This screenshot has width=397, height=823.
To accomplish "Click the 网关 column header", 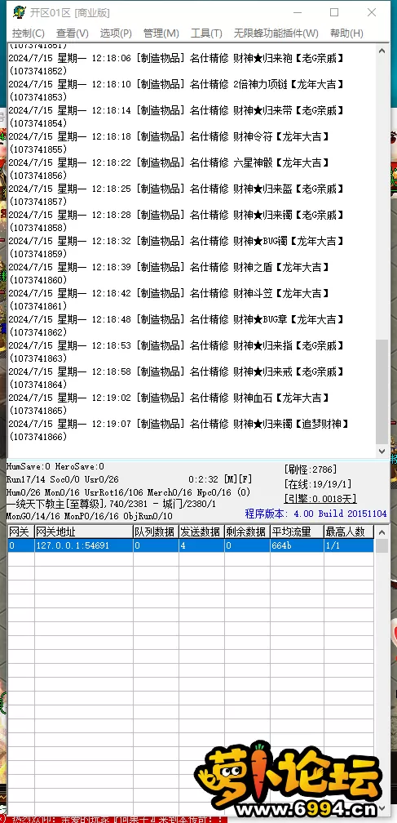I will pos(21,532).
